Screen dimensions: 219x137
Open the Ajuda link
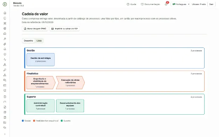(x=131, y=4)
